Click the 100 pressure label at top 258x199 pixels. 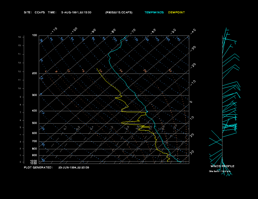[x=35, y=35]
